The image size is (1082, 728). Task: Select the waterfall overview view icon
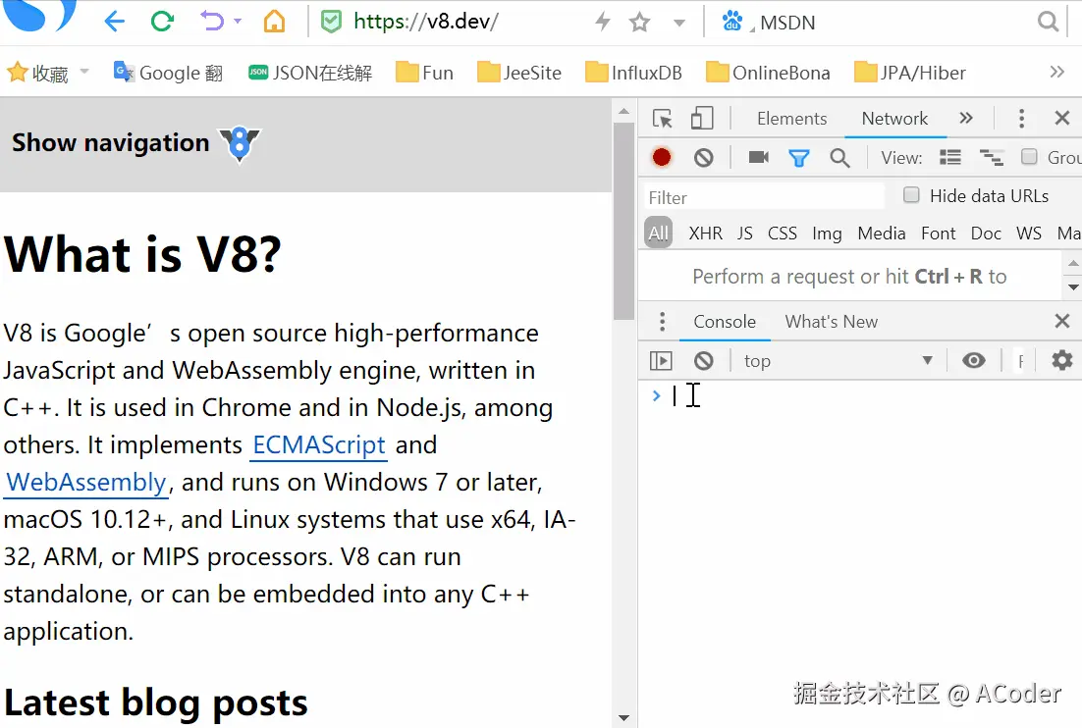click(992, 158)
